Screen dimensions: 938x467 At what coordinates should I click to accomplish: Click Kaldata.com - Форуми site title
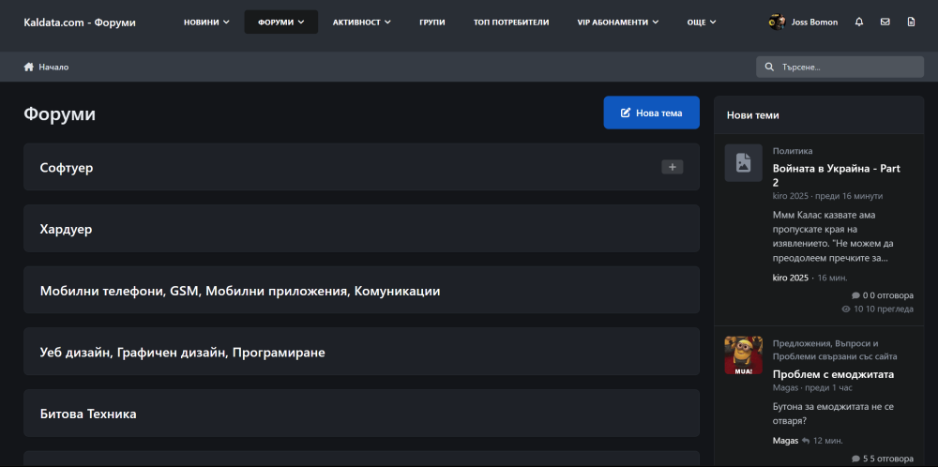pyautogui.click(x=80, y=23)
